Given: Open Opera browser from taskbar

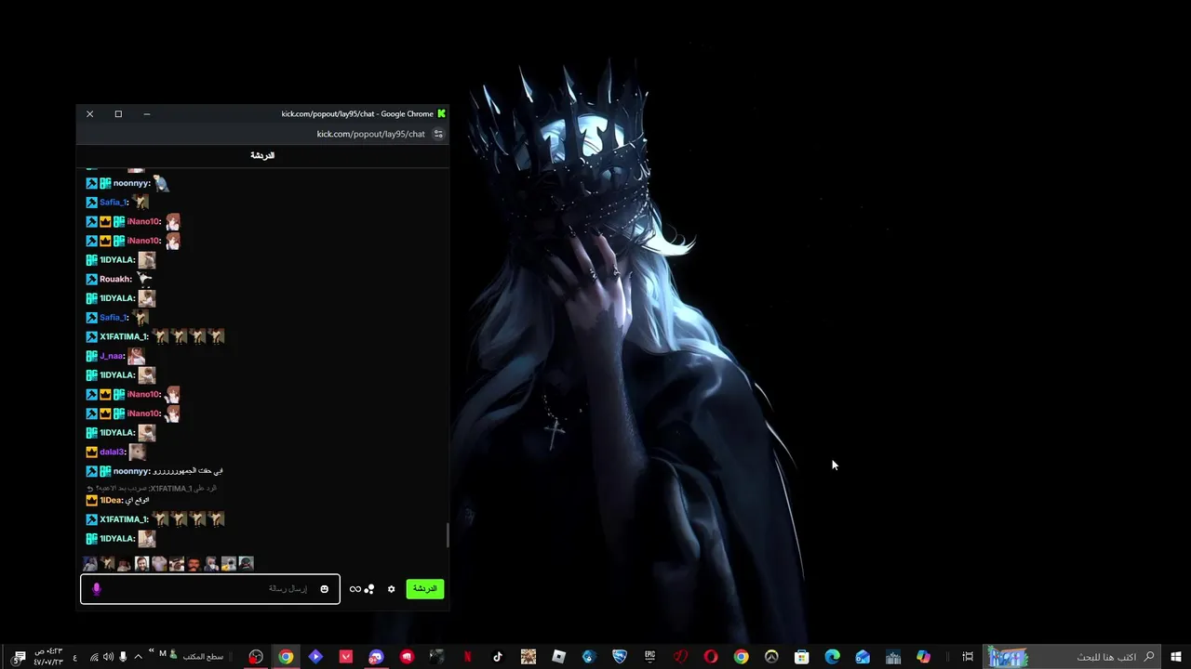Looking at the screenshot, I should coord(710,657).
